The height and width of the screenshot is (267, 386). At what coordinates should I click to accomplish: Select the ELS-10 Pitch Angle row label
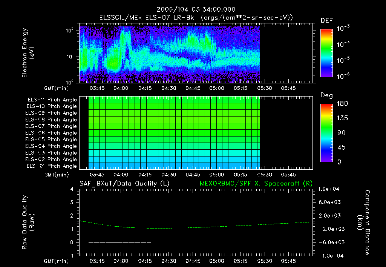(x=52, y=106)
